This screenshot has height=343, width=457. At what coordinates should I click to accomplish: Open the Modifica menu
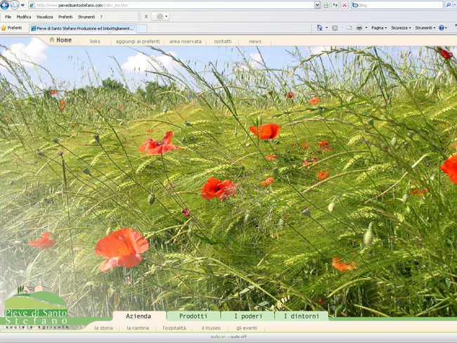pos(24,17)
